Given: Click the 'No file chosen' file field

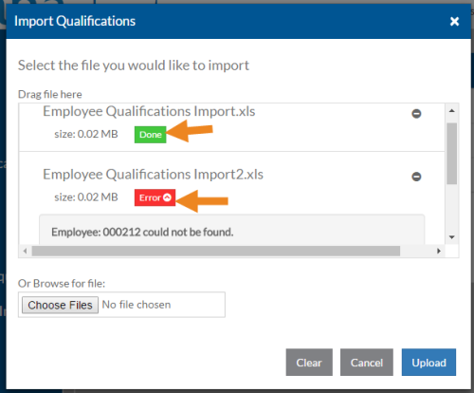Looking at the screenshot, I should tap(137, 305).
